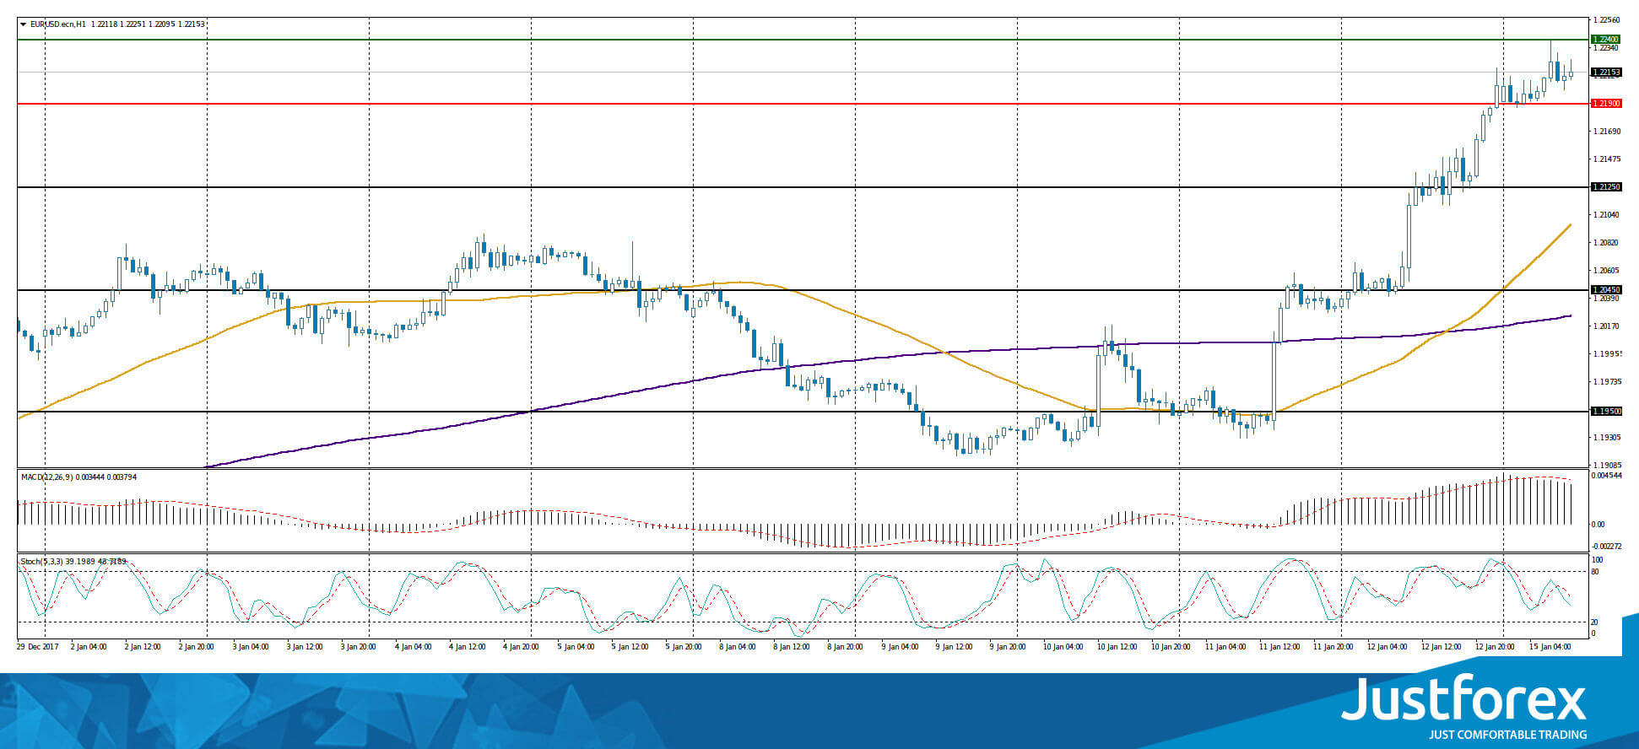Click the 1.22560 price scale value

[x=1607, y=20]
